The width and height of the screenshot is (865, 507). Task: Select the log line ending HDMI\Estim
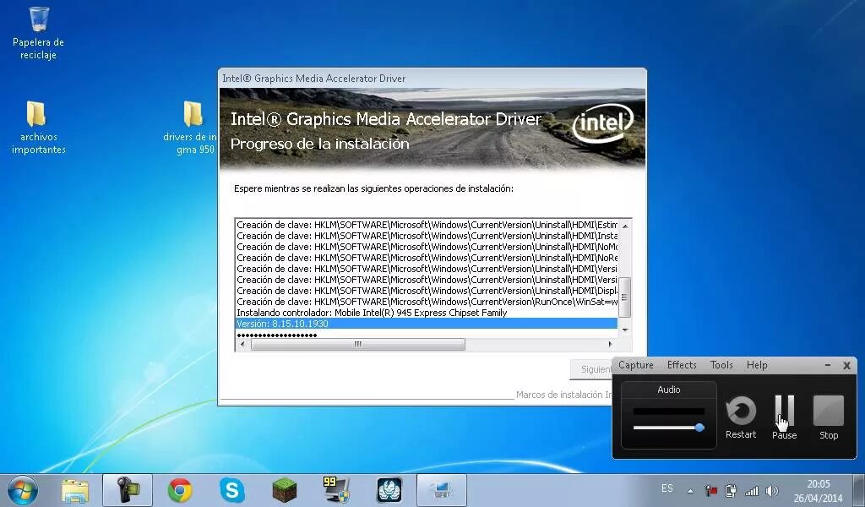point(426,225)
